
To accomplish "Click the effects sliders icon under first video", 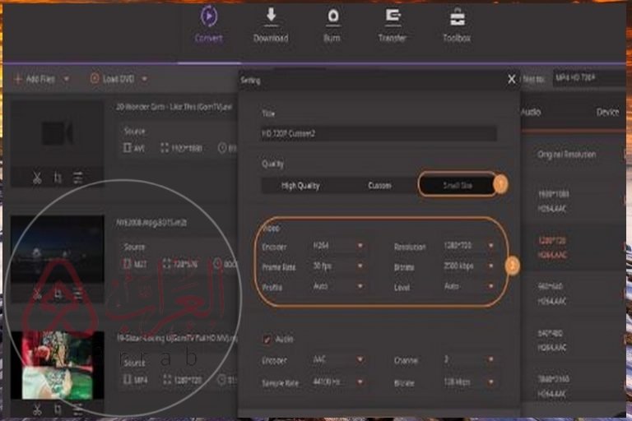I will point(78,178).
